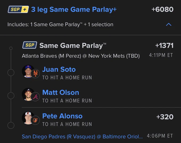Open the 3 leg Same Game Parlay+ title
The image size is (181, 143).
pos(74,10)
